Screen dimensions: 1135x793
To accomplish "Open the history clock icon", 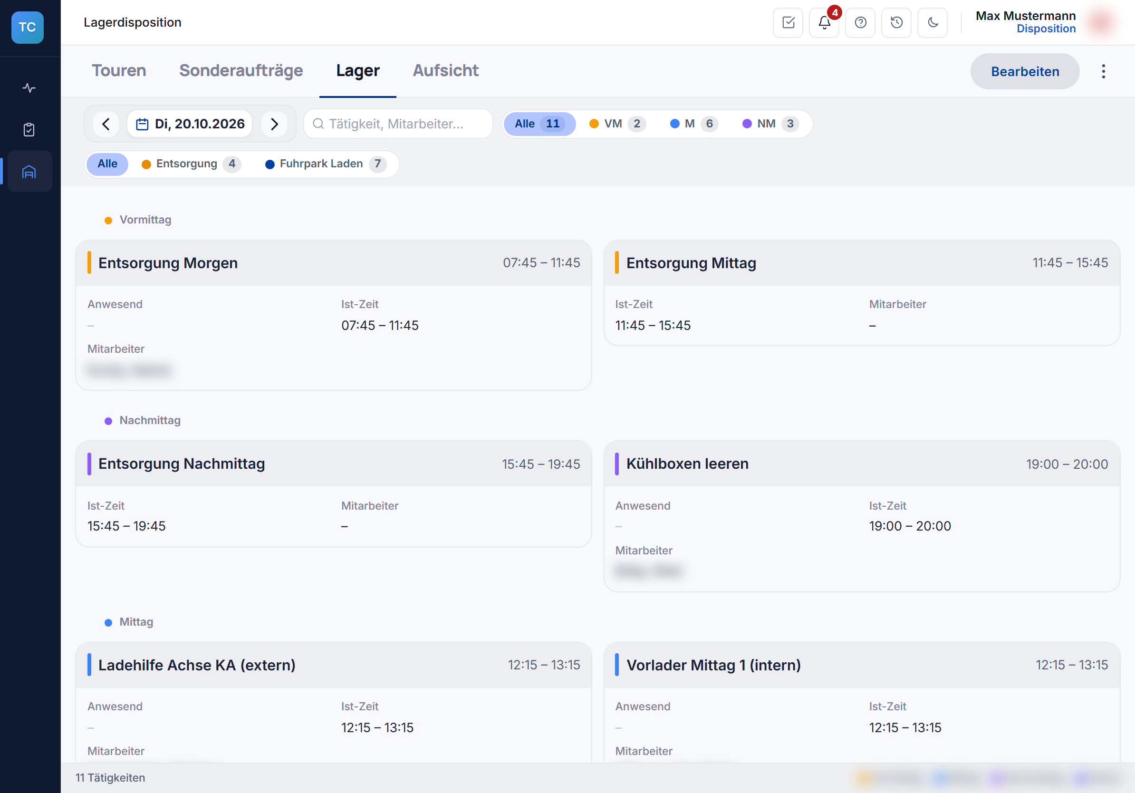I will pos(896,23).
